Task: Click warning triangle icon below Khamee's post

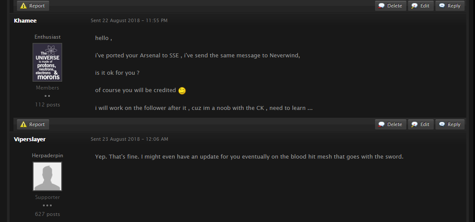Action: coord(23,124)
